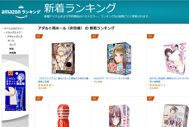Click the 【タマプレミアム】 product title link

click(63, 80)
